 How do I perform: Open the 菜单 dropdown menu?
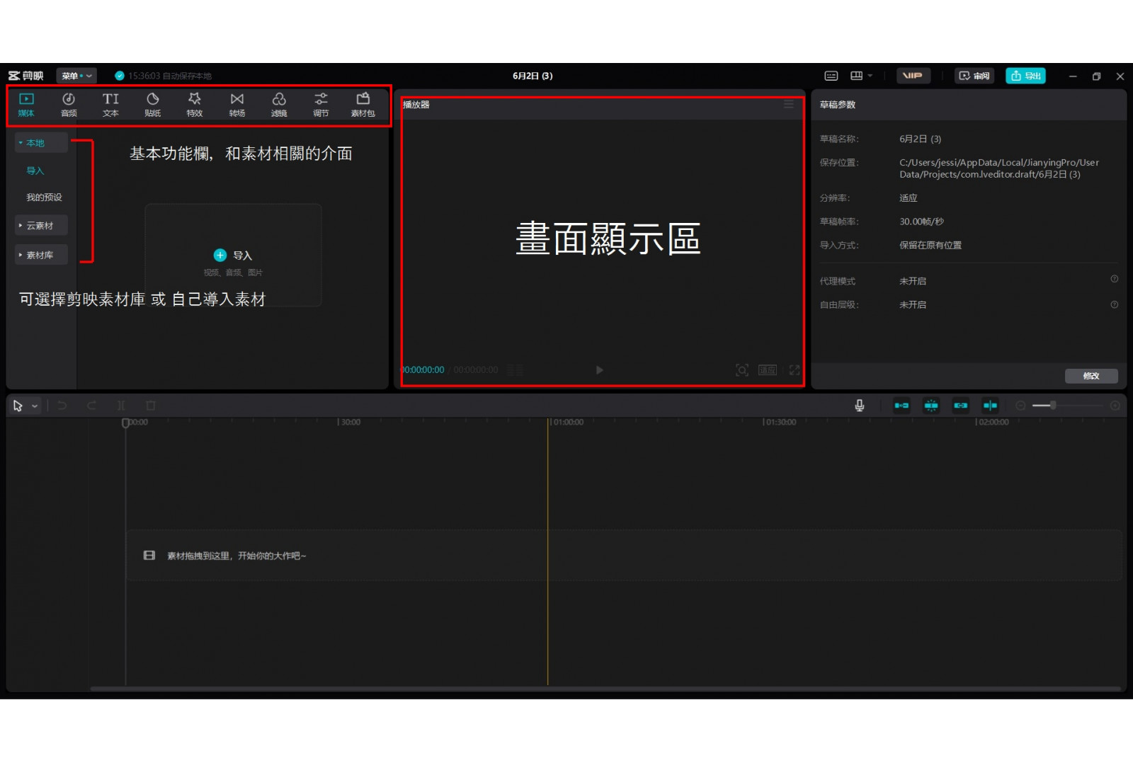[x=76, y=76]
